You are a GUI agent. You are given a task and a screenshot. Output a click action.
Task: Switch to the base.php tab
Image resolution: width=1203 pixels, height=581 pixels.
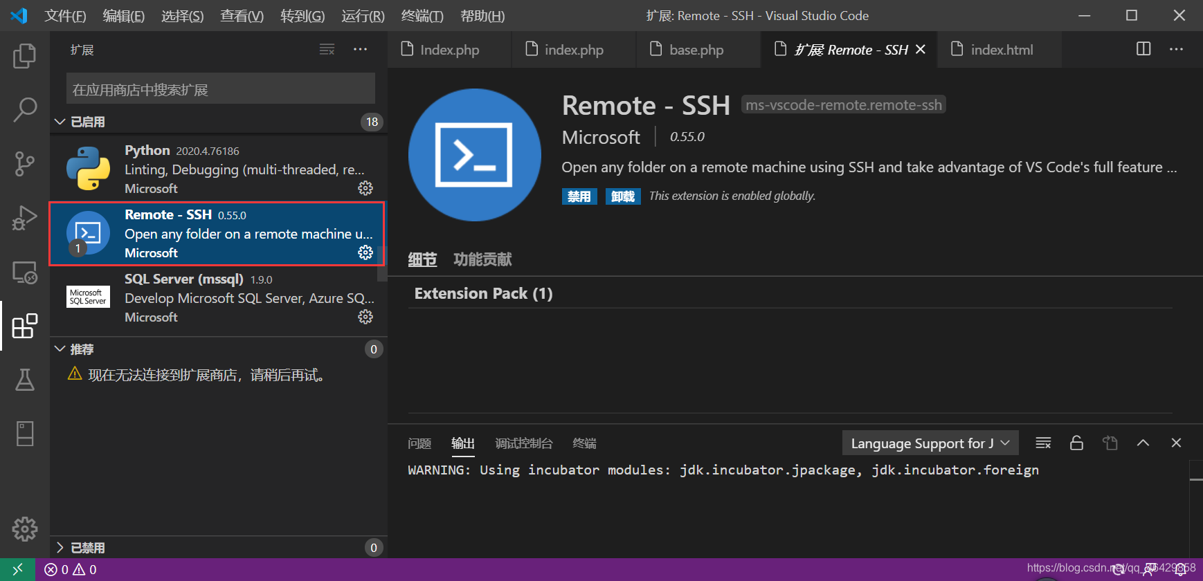pyautogui.click(x=698, y=49)
